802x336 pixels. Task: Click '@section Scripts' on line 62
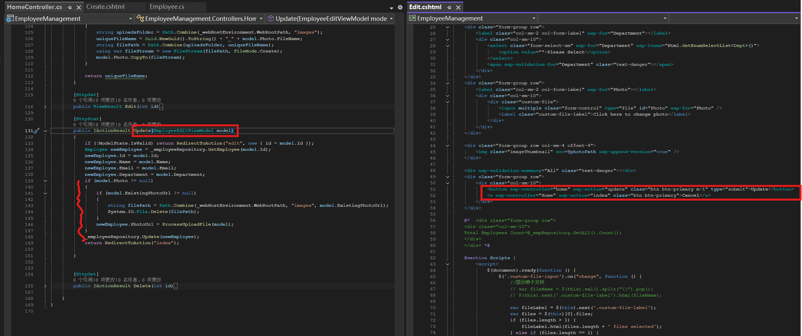(487, 258)
